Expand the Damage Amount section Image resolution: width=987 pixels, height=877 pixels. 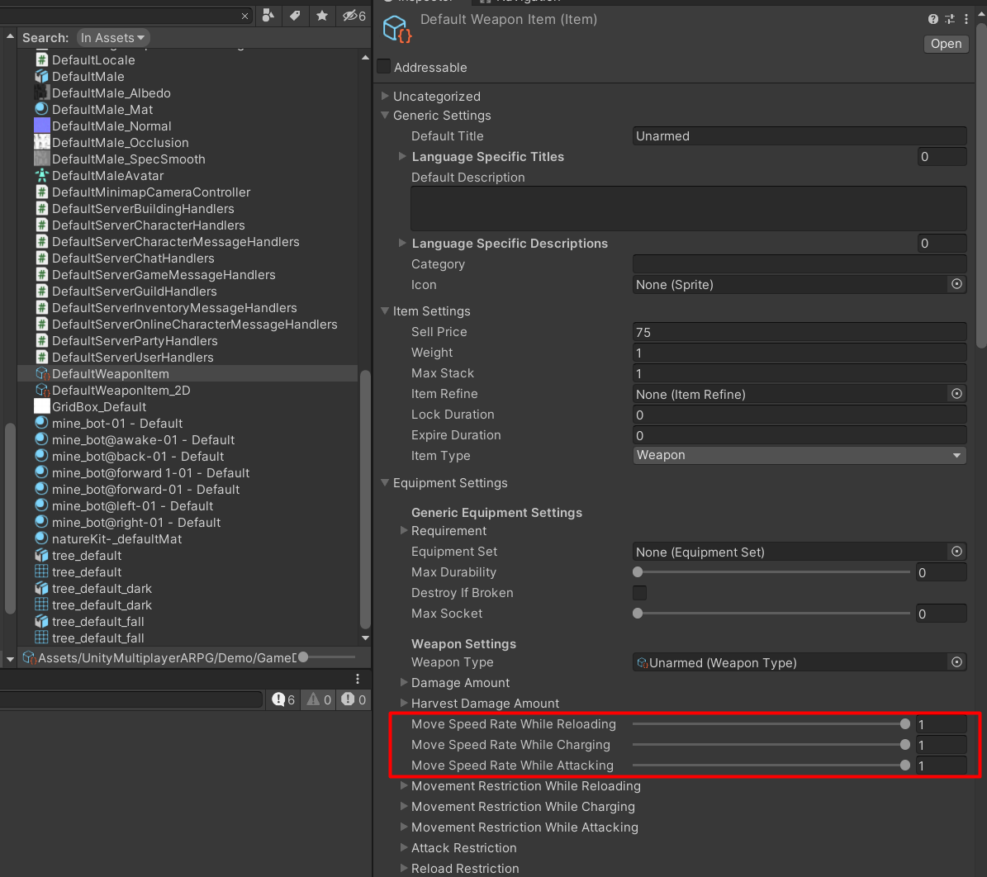404,683
